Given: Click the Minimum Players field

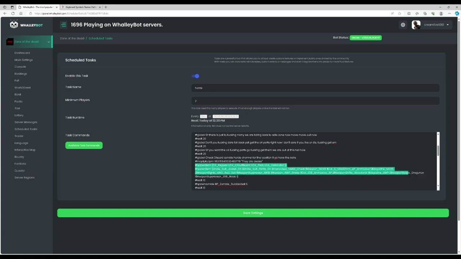Looking at the screenshot, I should (315, 101).
